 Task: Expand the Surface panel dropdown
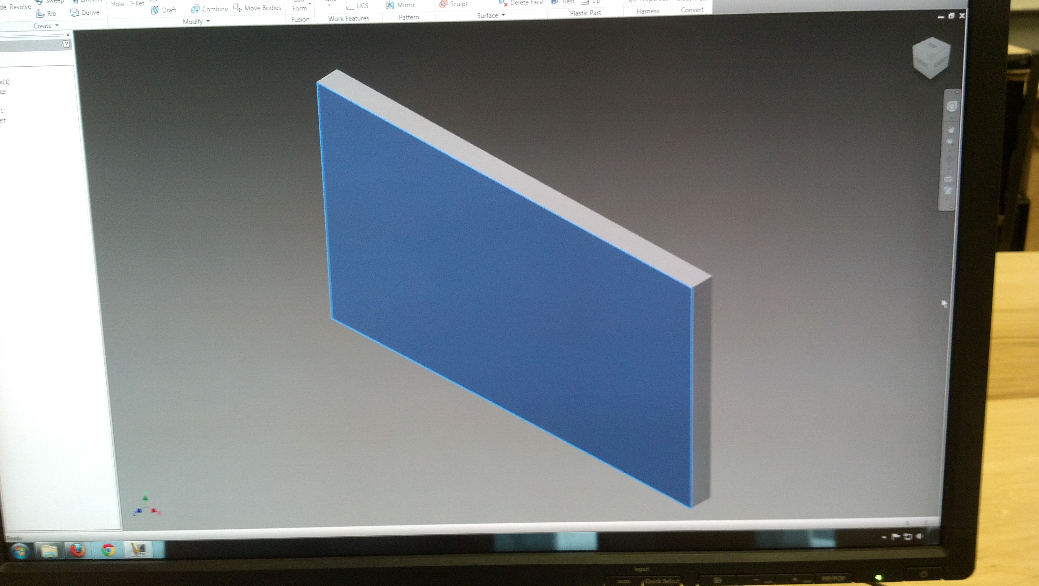pos(503,15)
